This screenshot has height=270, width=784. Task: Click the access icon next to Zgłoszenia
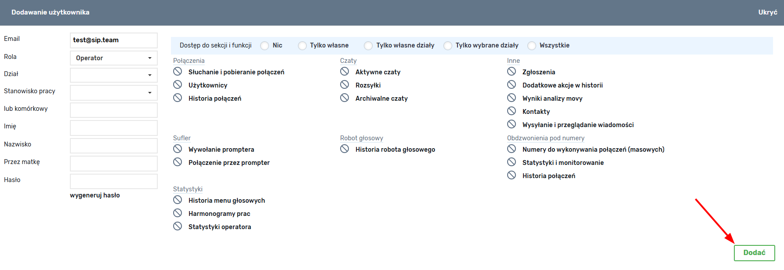[512, 71]
